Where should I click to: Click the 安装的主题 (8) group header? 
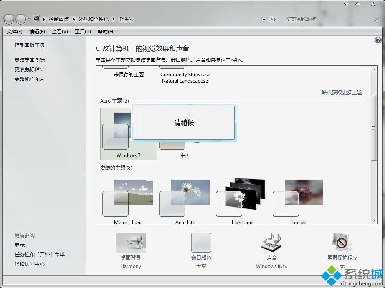coord(116,168)
